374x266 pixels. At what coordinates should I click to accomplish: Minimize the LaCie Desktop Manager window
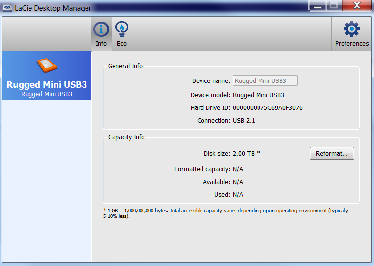[317, 5]
